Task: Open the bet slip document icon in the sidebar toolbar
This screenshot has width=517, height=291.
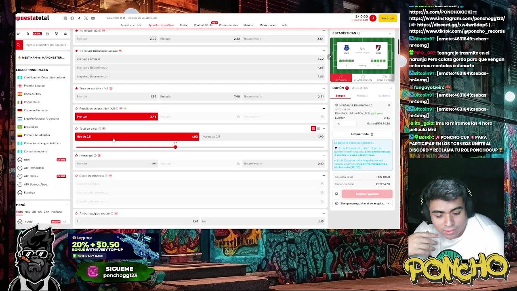Action: point(47,34)
